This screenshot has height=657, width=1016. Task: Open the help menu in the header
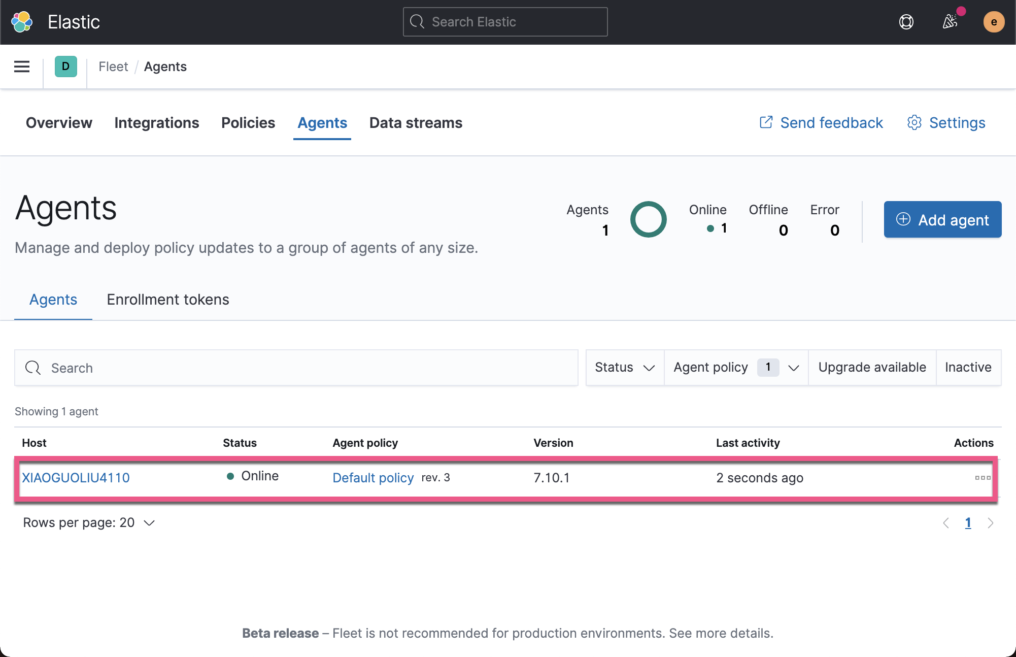(x=906, y=22)
